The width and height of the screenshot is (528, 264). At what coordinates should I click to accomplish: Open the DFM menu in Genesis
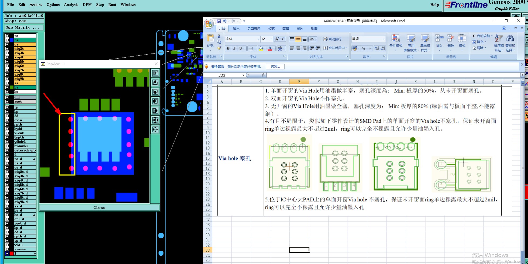87,5
